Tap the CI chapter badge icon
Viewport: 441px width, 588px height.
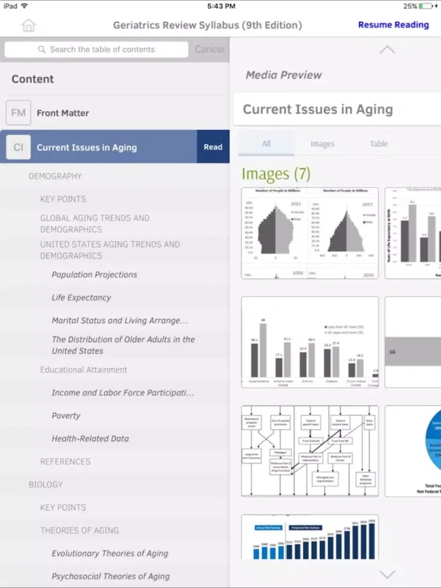[18, 148]
